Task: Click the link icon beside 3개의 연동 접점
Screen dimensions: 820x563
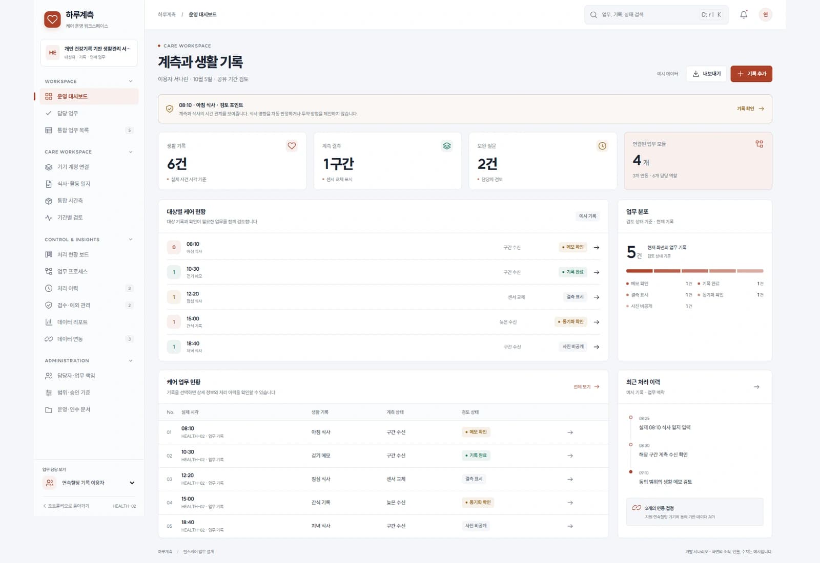Action: coord(637,508)
